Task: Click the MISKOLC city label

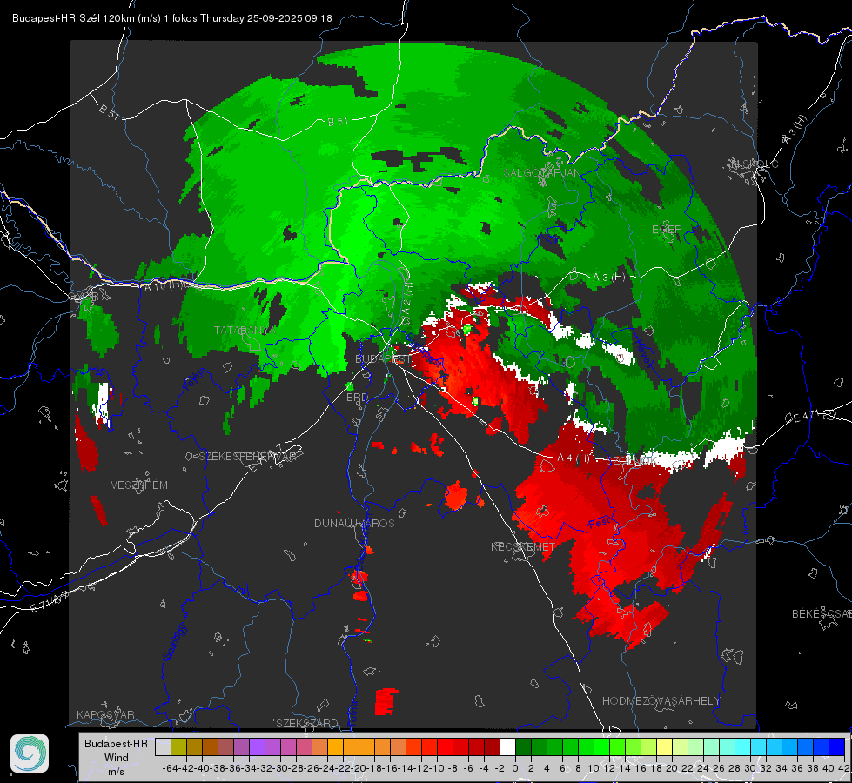Action: click(755, 164)
